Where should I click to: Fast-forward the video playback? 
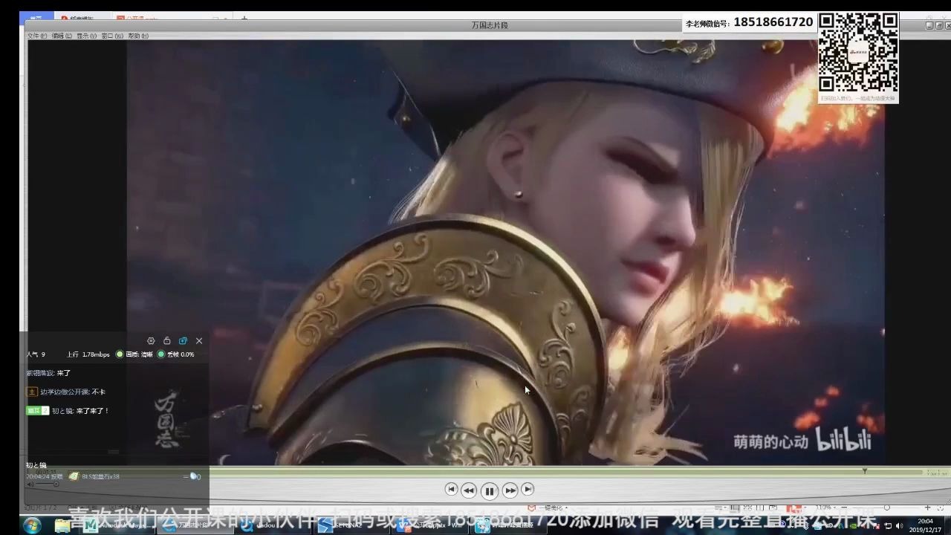pos(510,490)
